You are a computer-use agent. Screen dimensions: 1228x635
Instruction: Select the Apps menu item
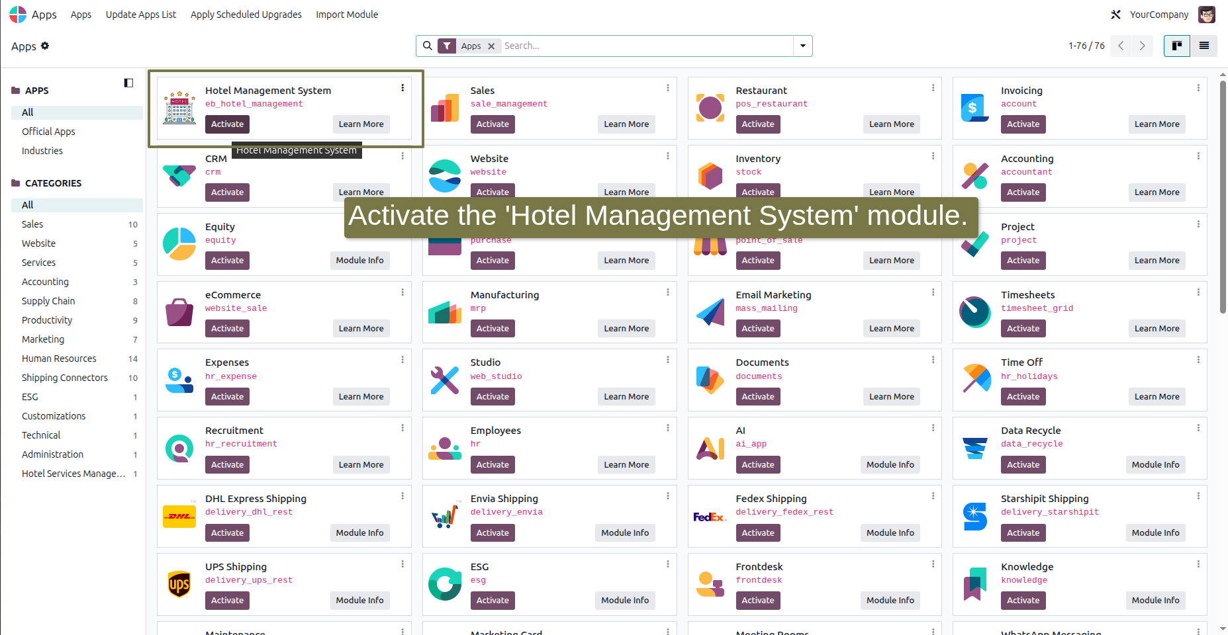(x=81, y=15)
